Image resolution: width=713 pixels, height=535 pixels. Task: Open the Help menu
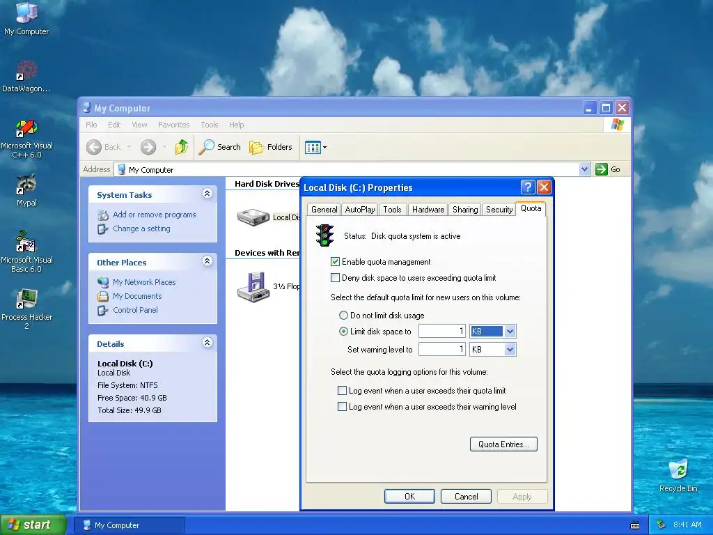(237, 125)
